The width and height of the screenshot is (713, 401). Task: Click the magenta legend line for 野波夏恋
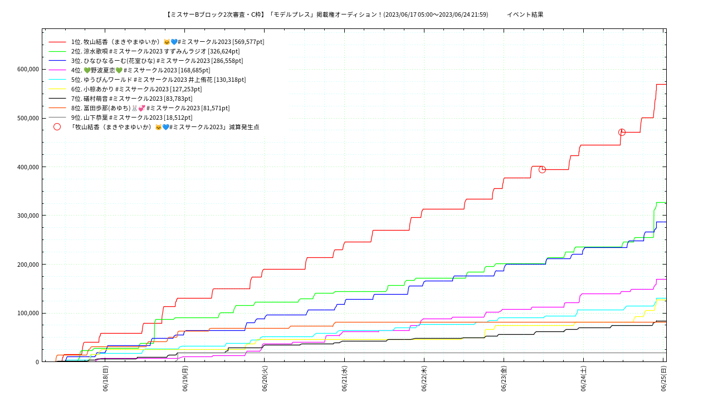(x=57, y=70)
